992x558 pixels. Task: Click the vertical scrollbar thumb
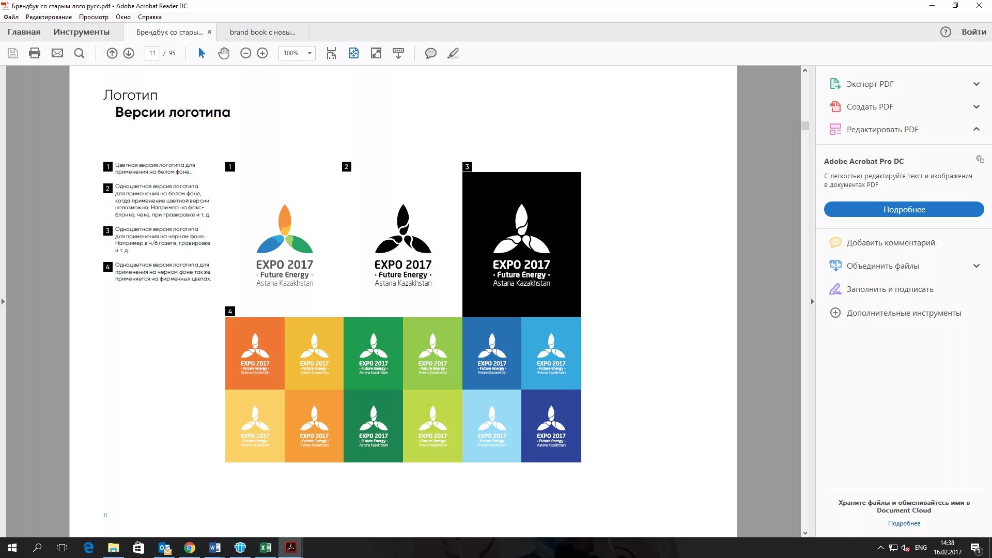point(805,126)
